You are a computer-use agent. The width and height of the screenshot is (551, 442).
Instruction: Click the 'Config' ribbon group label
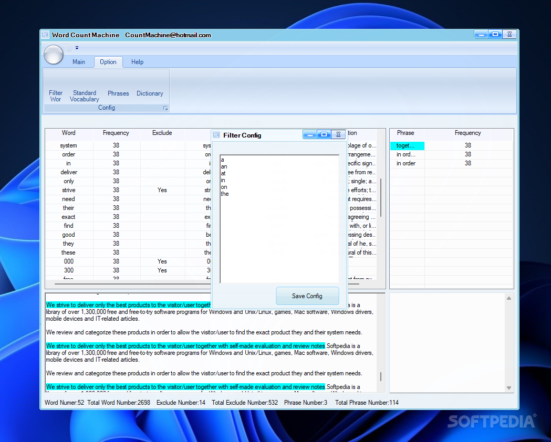pos(107,108)
